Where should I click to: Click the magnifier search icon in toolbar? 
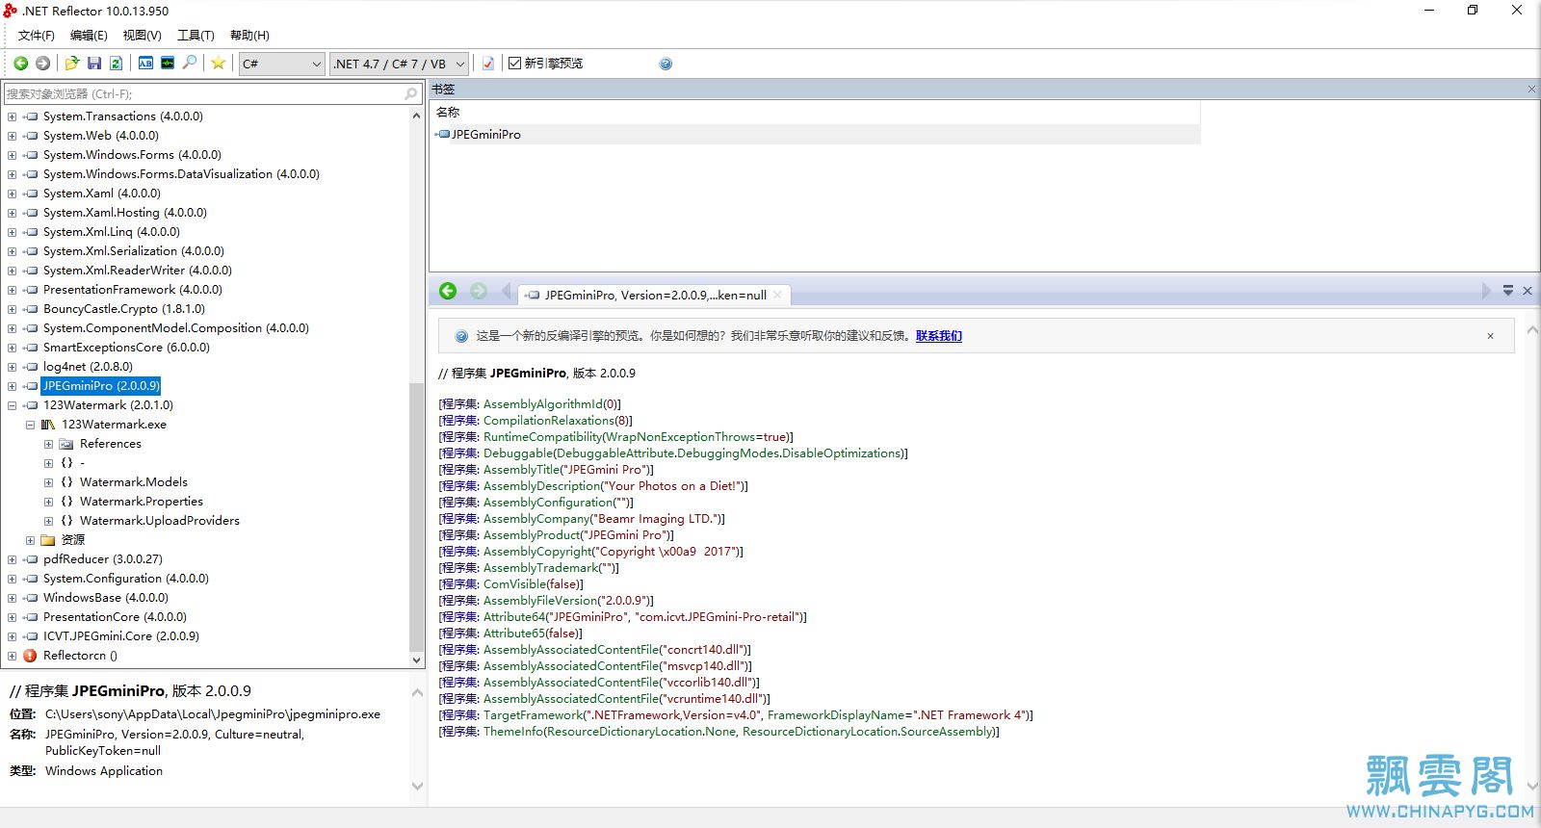click(190, 64)
